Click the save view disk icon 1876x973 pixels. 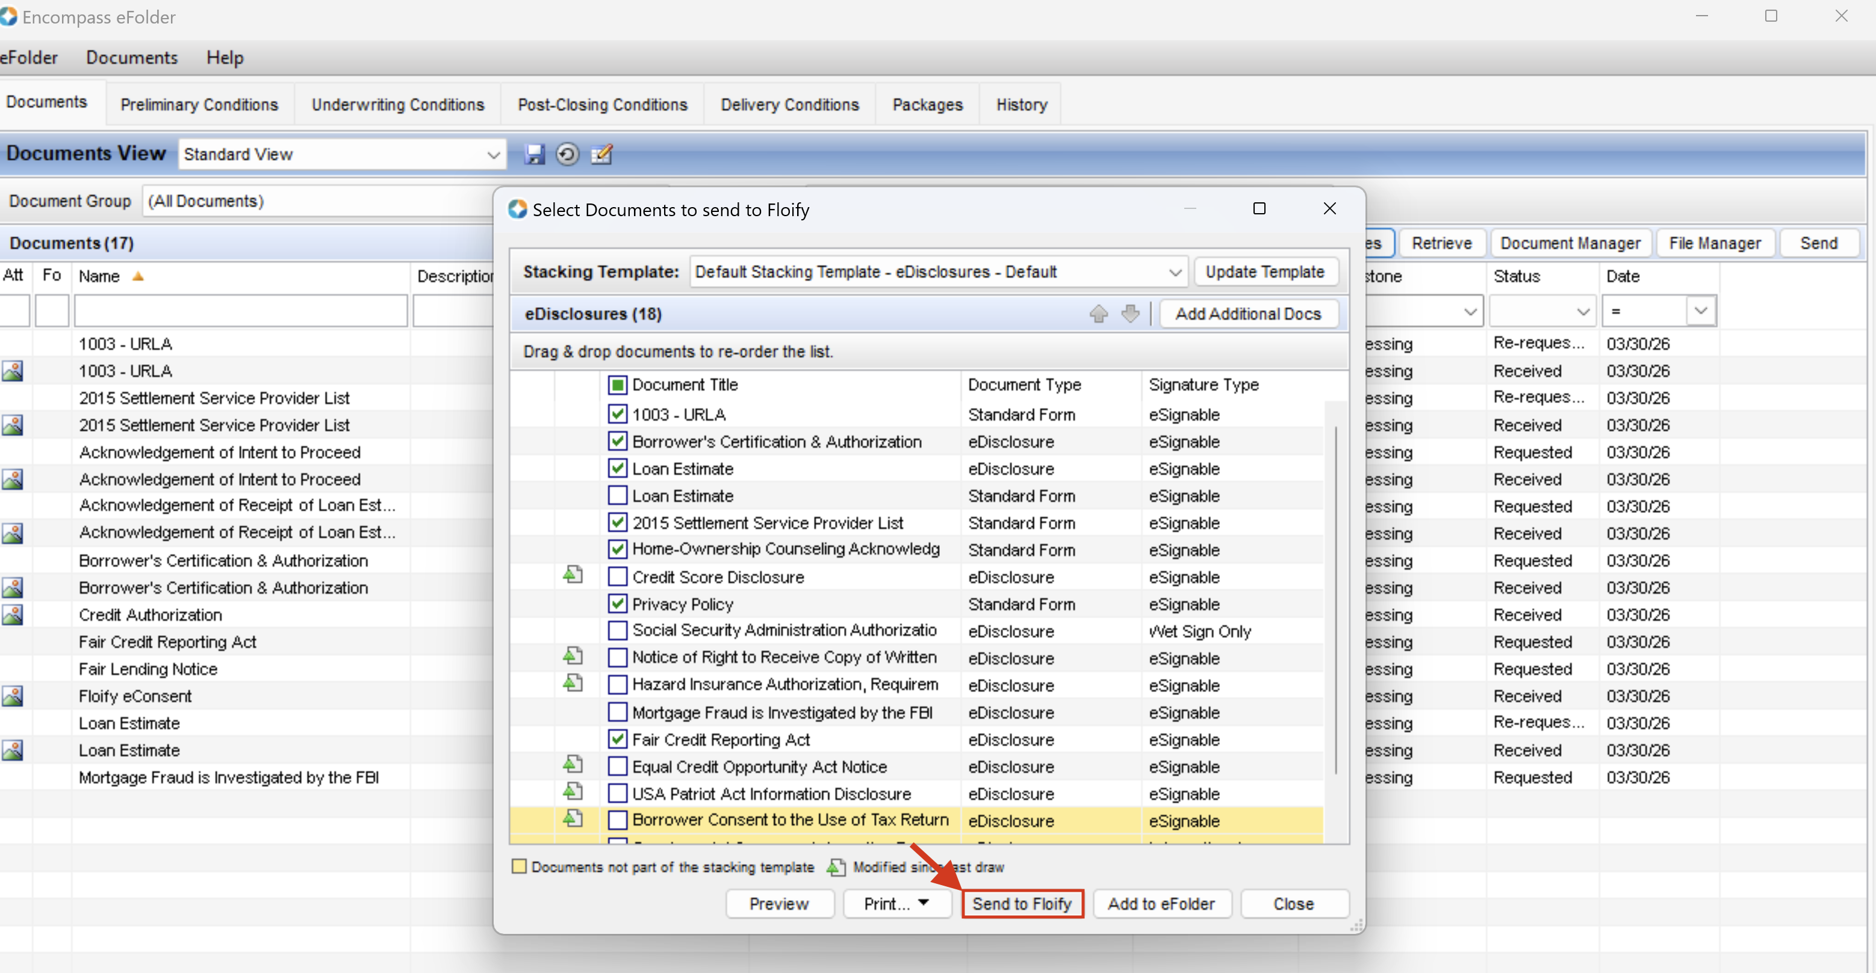pyautogui.click(x=535, y=154)
